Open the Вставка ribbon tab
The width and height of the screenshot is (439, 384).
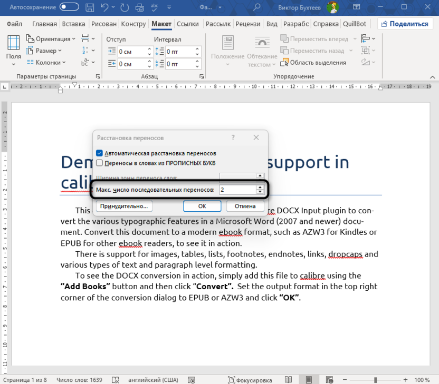[73, 24]
